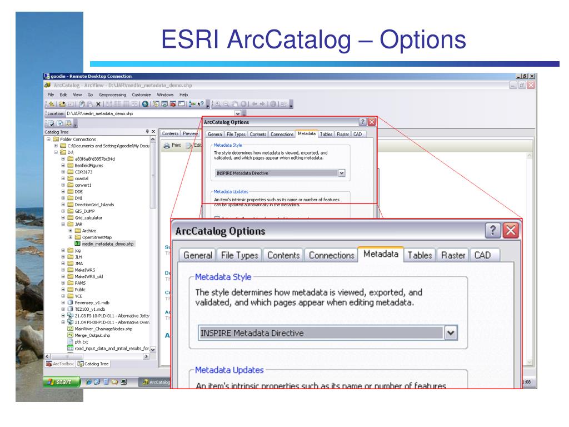Click Catalog Tree horizontal scrollbar right arrow
This screenshot has width=569, height=427.
[146, 356]
